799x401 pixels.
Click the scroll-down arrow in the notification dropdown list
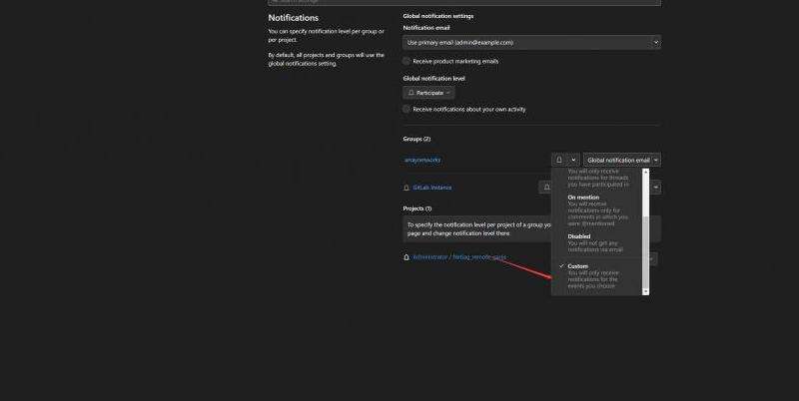(645, 290)
